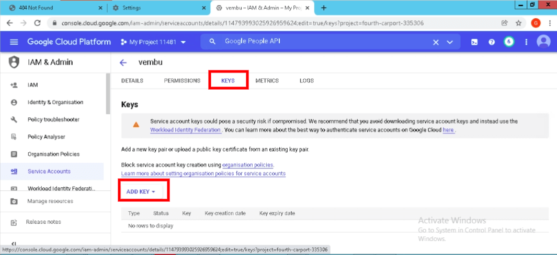The height and width of the screenshot is (255, 557).
Task: Click the sidebar vertical scrollbar
Action: [108, 94]
